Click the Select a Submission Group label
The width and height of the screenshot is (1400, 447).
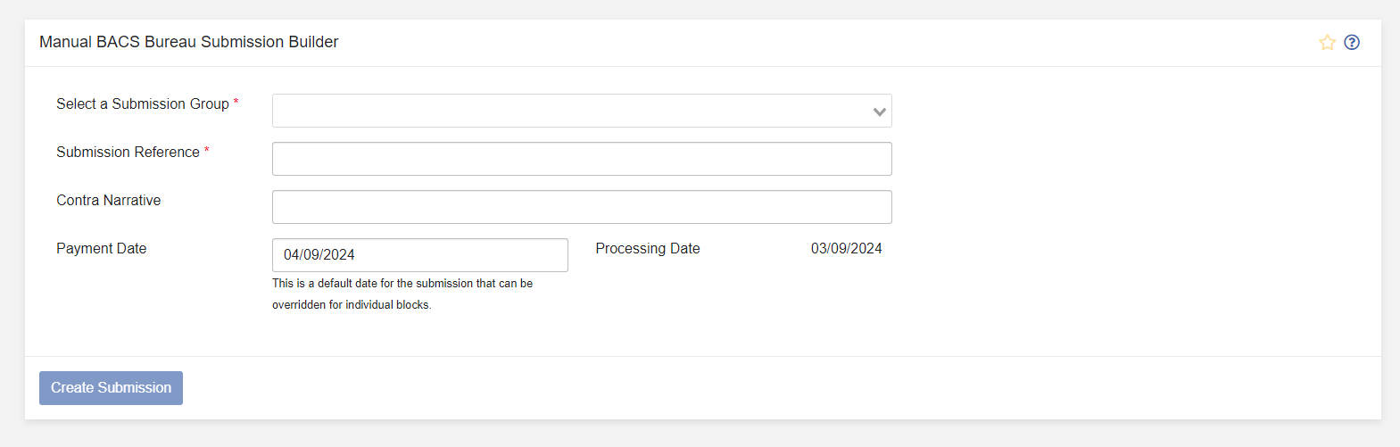[143, 104]
